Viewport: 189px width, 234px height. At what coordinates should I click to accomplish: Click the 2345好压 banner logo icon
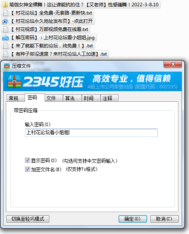pyautogui.click(x=14, y=82)
